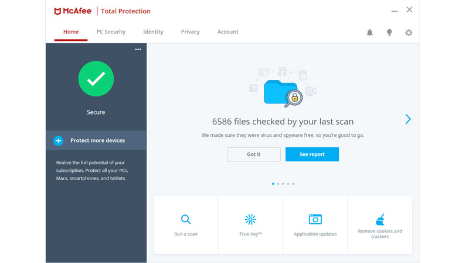Click the Total Protection title text

coord(125,11)
